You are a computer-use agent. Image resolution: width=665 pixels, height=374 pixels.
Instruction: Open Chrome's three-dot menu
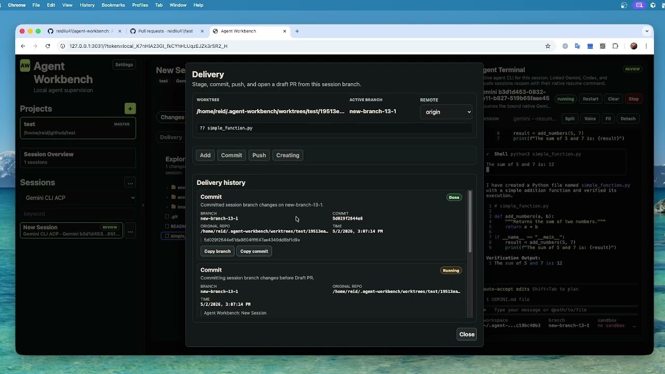646,46
